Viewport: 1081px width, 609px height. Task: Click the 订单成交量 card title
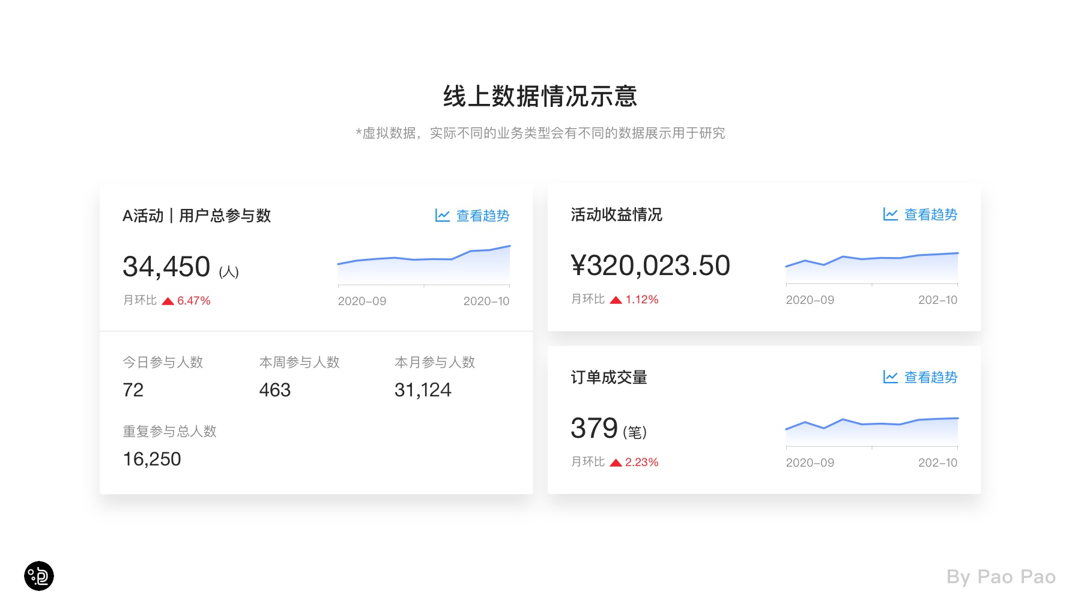click(609, 377)
